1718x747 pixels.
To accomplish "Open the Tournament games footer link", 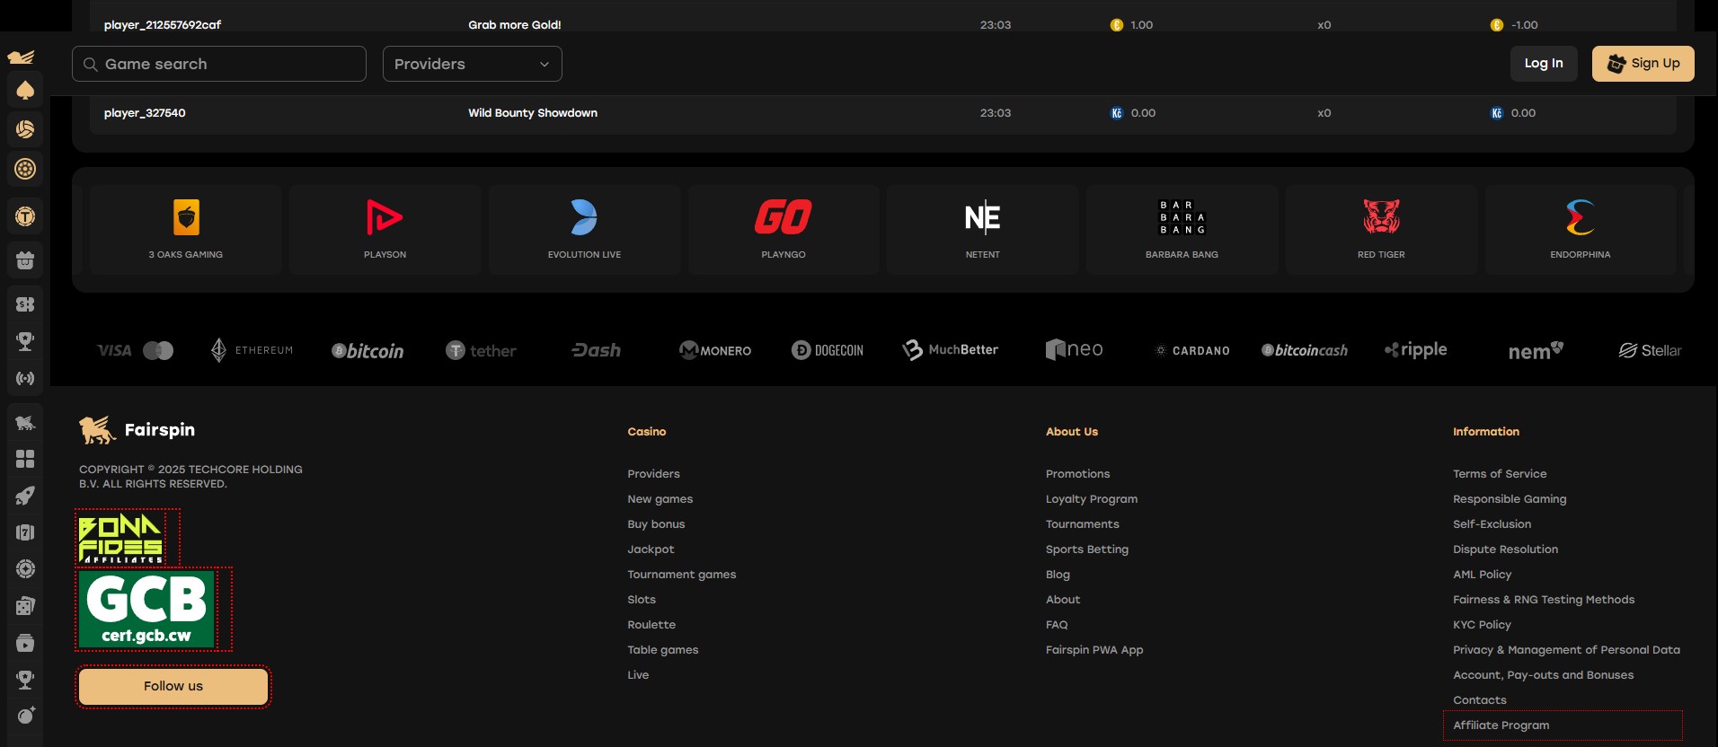I will [681, 575].
